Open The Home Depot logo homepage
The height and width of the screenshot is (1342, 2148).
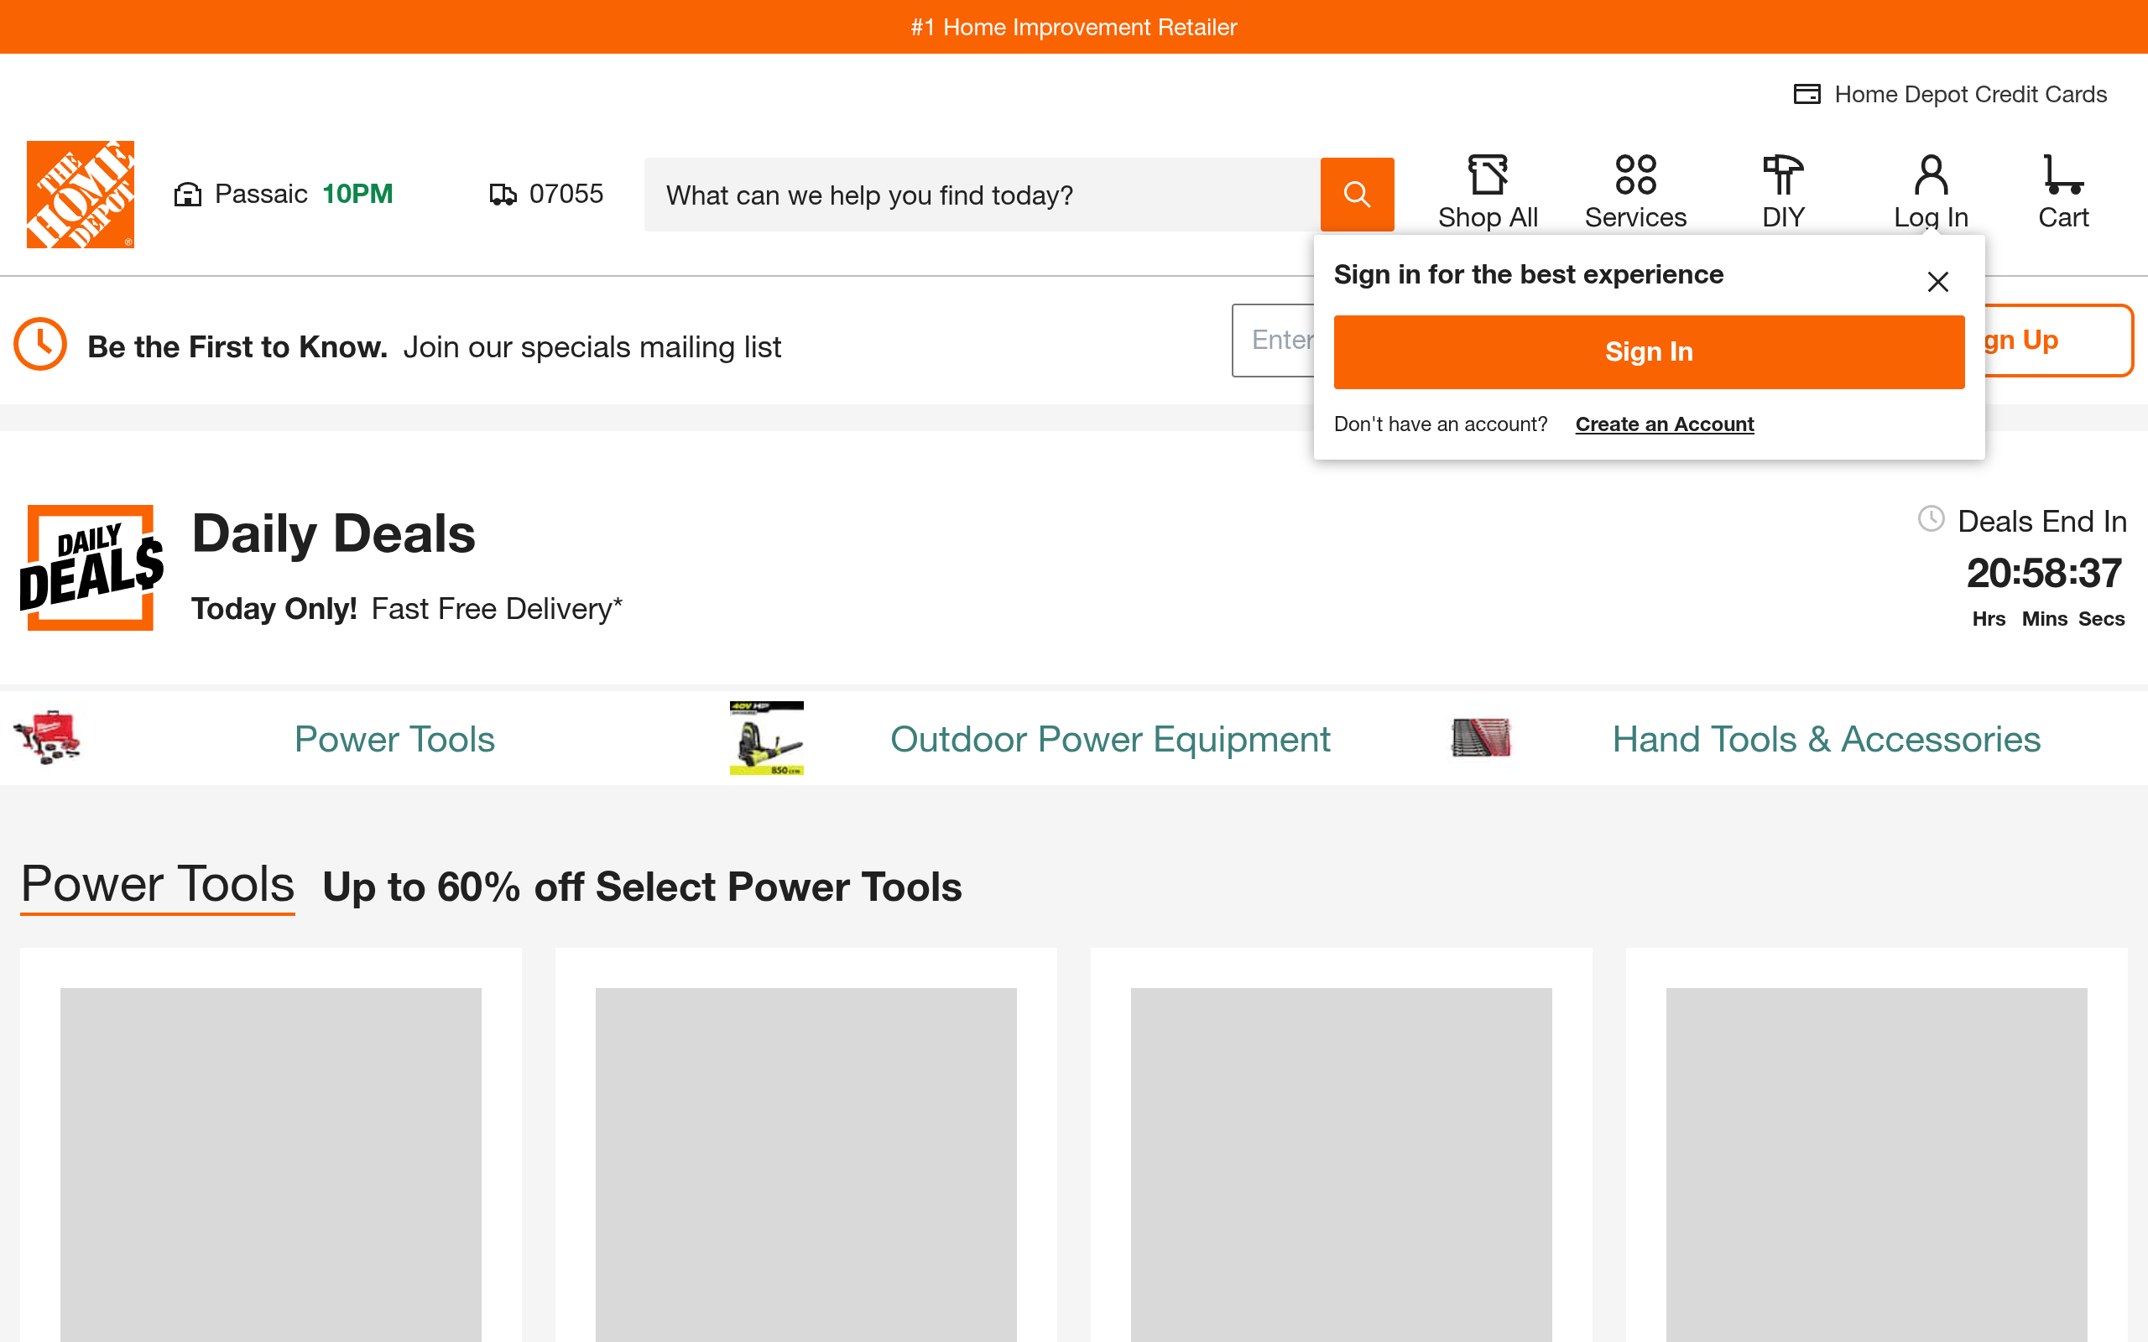80,195
